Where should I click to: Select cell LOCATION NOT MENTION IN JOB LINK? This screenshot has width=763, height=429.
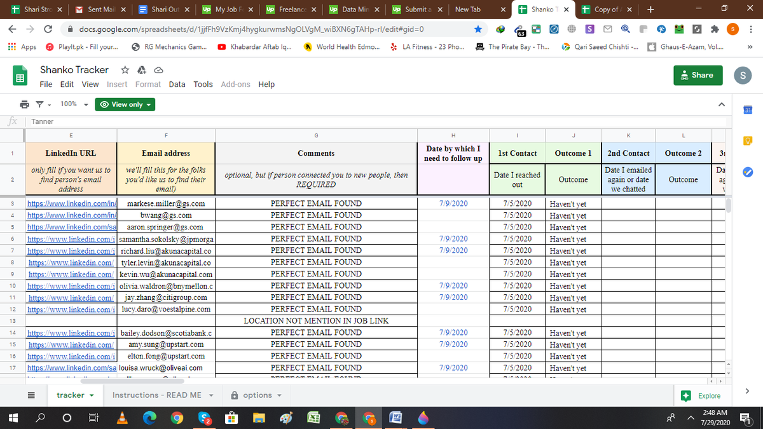(x=316, y=320)
